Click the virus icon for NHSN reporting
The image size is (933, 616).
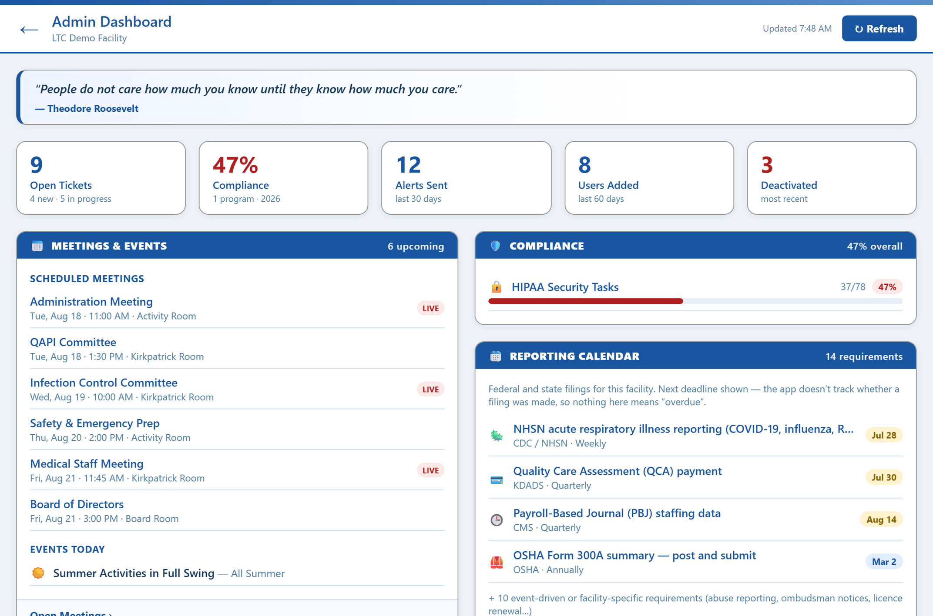point(497,435)
